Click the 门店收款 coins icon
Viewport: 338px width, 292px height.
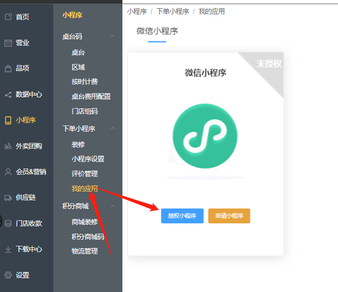[x=8, y=223]
